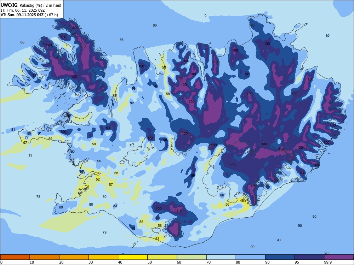
Task: Select the 30–40 golden legend color block
Action: [x=103, y=257]
